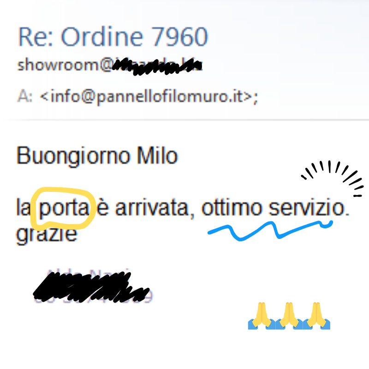The image size is (369, 369).
Task: Click the blacked-out signature scribble
Action: point(91,287)
